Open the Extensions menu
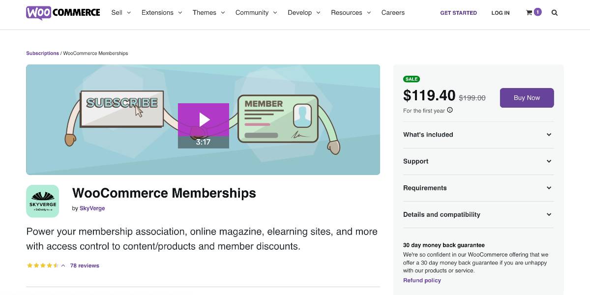The height and width of the screenshot is (295, 590). tap(162, 13)
